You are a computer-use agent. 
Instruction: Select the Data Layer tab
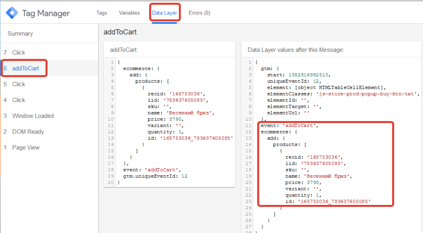[164, 13]
